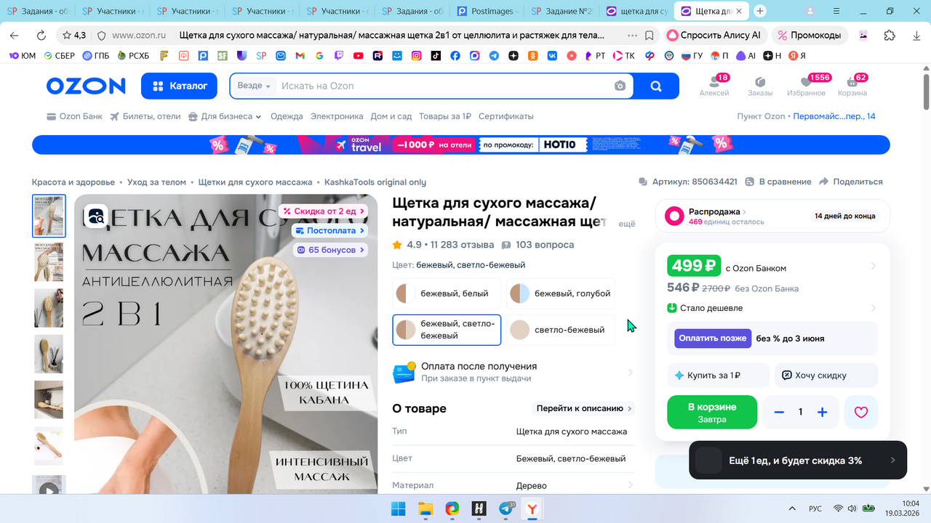
Task: Open camera image search in search bar
Action: [620, 86]
